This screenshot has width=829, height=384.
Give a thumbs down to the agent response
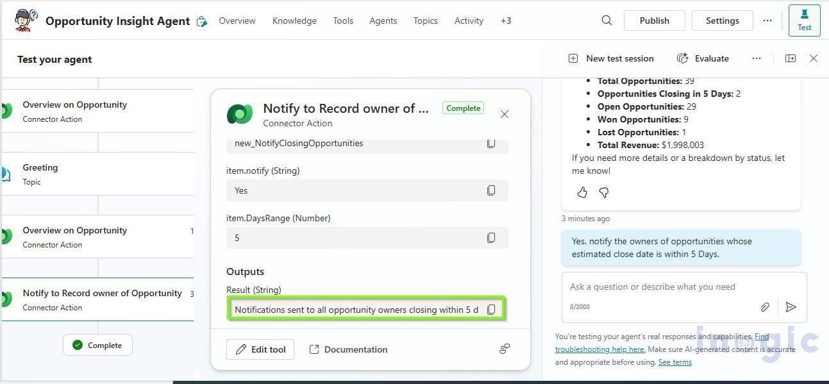pyautogui.click(x=603, y=192)
